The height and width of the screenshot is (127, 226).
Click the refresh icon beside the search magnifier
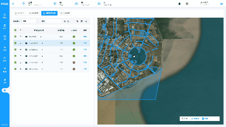[x=68, y=21]
